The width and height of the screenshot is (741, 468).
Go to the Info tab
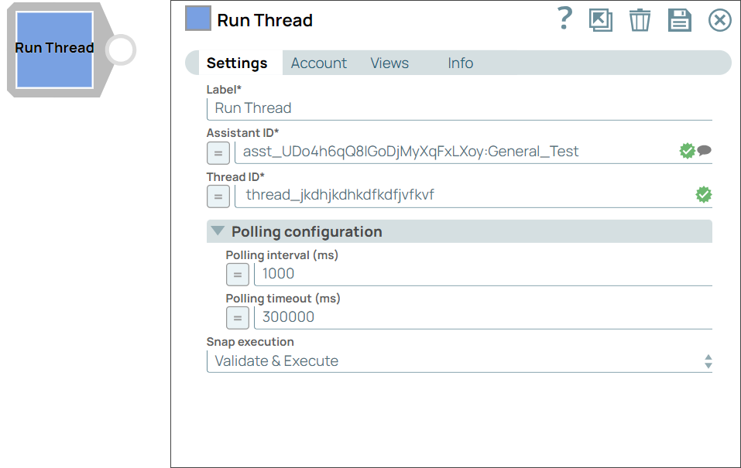(x=460, y=63)
